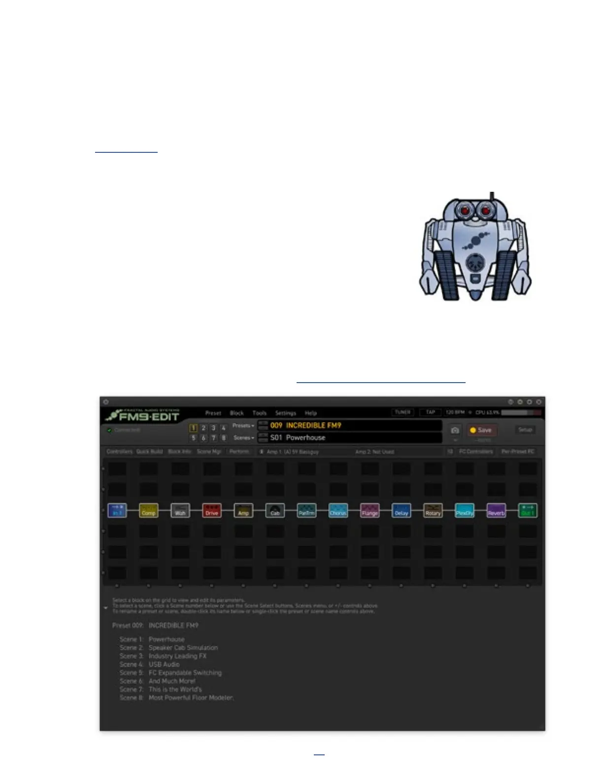The height and width of the screenshot is (781, 603).
Task: Open Per-Preset FC settings
Action: (x=518, y=452)
